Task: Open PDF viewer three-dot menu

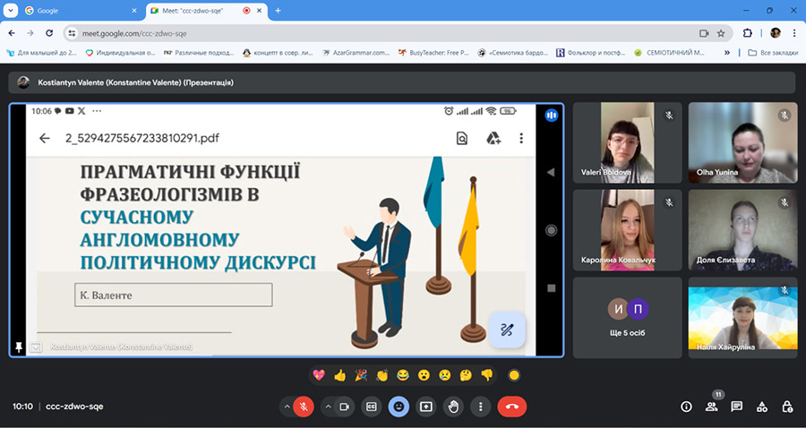Action: click(x=521, y=138)
